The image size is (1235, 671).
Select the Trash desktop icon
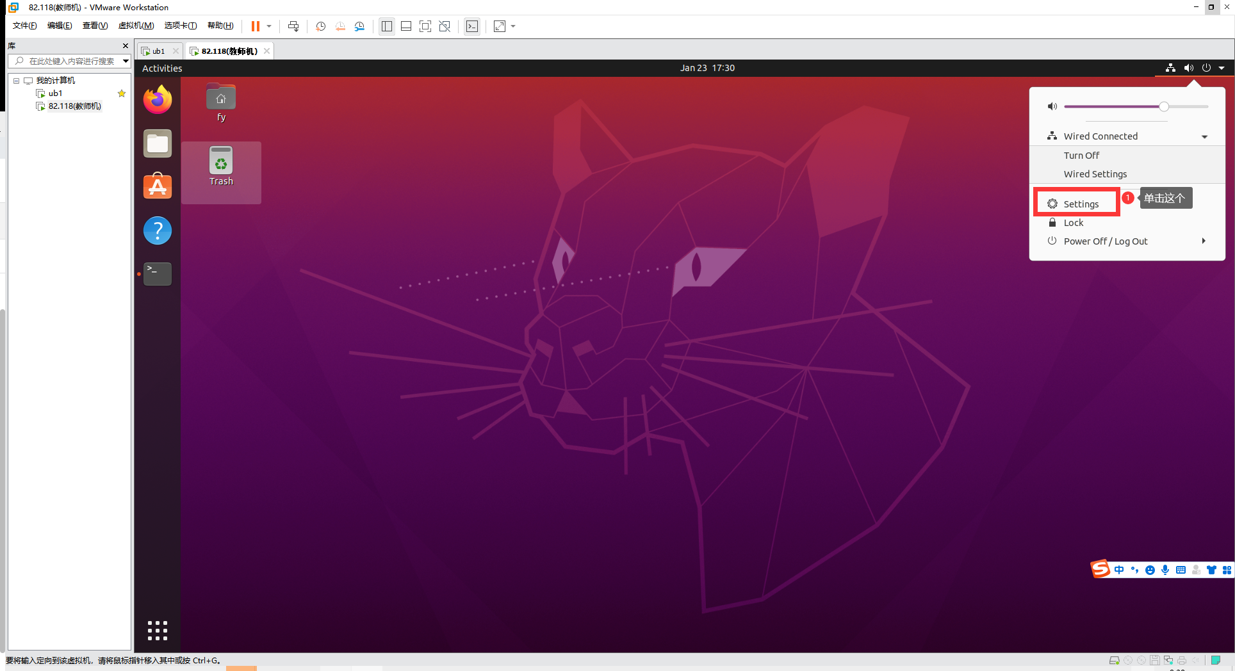pos(221,166)
